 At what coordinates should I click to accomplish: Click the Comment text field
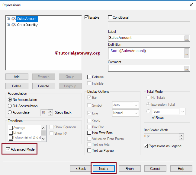146,68
